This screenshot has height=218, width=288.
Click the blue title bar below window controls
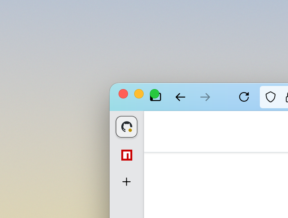pos(140,105)
